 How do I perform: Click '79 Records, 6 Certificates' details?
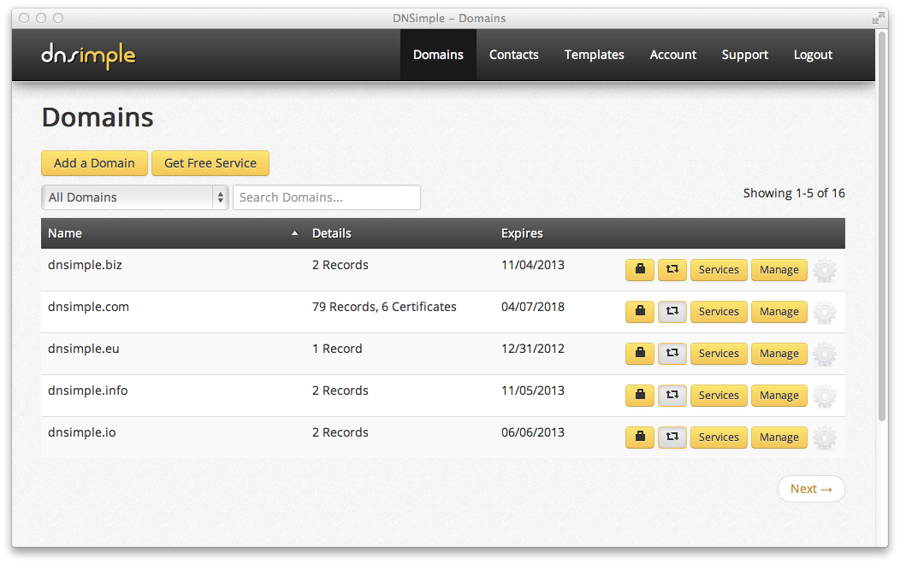pyautogui.click(x=384, y=307)
